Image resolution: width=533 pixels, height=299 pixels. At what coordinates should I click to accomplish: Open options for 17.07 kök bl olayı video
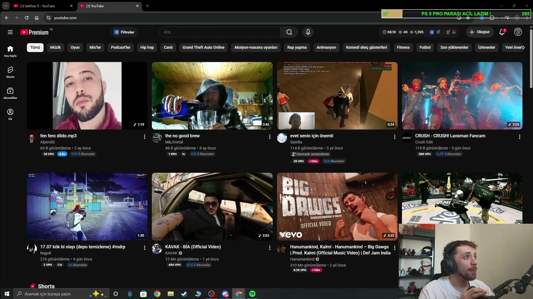144,248
